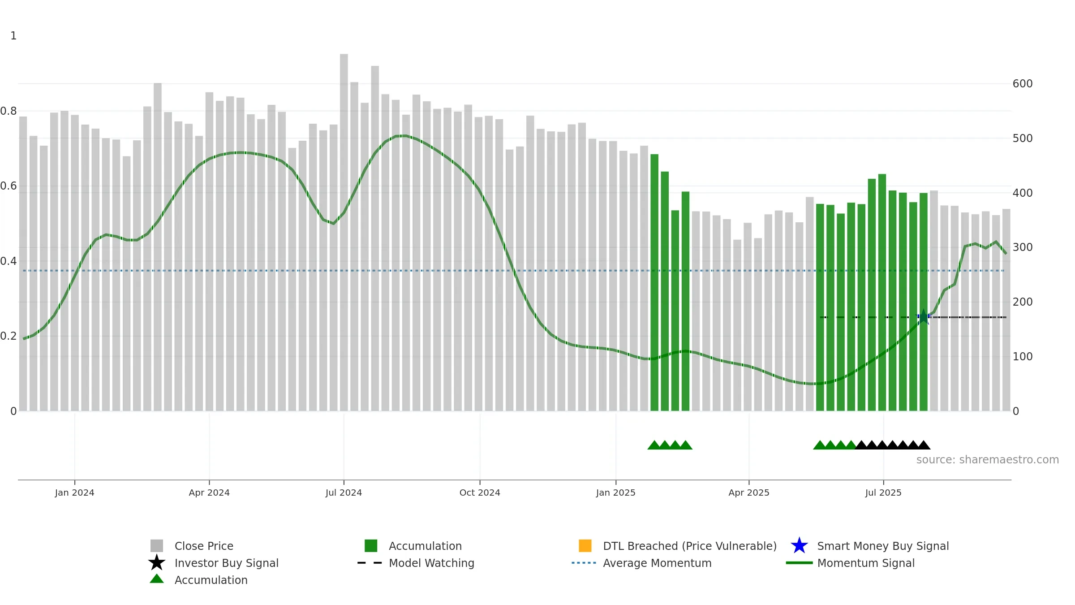The image size is (1075, 605).
Task: Click the last black triangle marker after Jul 2025
Action: 924,445
